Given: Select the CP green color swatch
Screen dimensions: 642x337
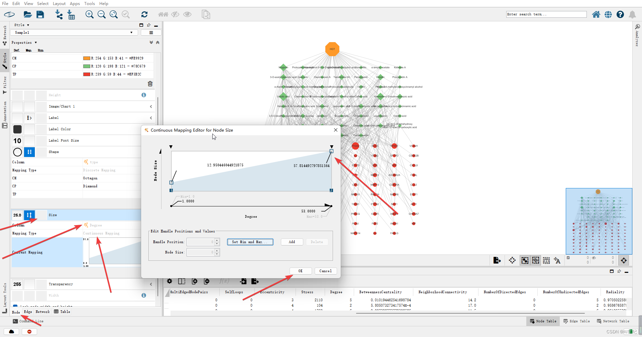Looking at the screenshot, I should click(x=87, y=66).
